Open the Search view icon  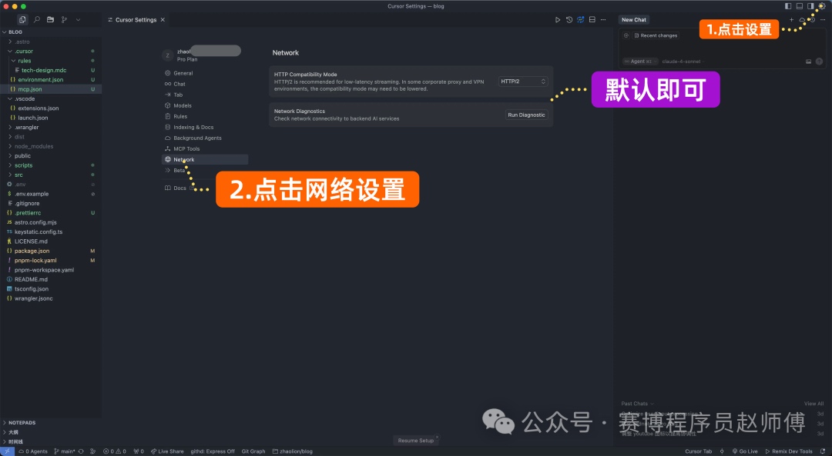pos(37,19)
